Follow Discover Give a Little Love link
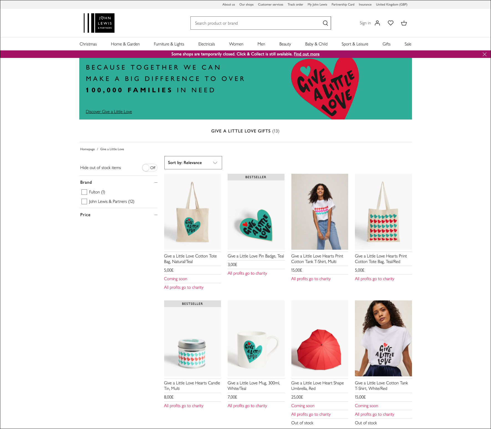Viewport: 491px width, 429px height. [x=109, y=112]
